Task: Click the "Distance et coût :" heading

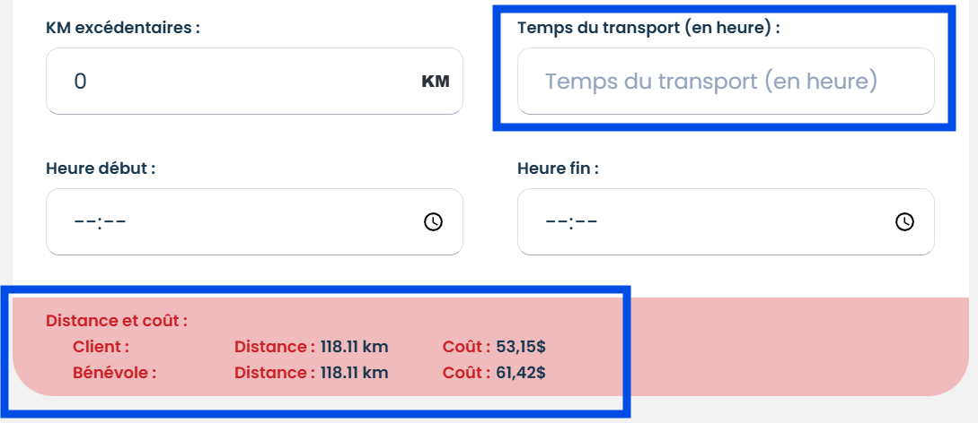Action: point(117,320)
